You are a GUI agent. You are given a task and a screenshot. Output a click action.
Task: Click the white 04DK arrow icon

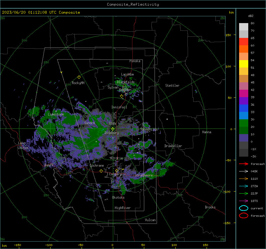244,171
